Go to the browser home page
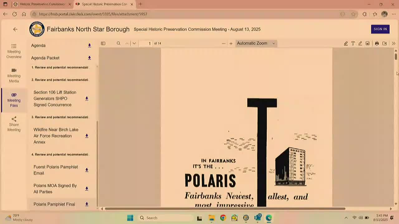The width and height of the screenshot is (399, 224). pos(24,14)
